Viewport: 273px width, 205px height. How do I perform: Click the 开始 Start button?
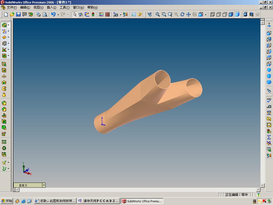tap(7, 201)
